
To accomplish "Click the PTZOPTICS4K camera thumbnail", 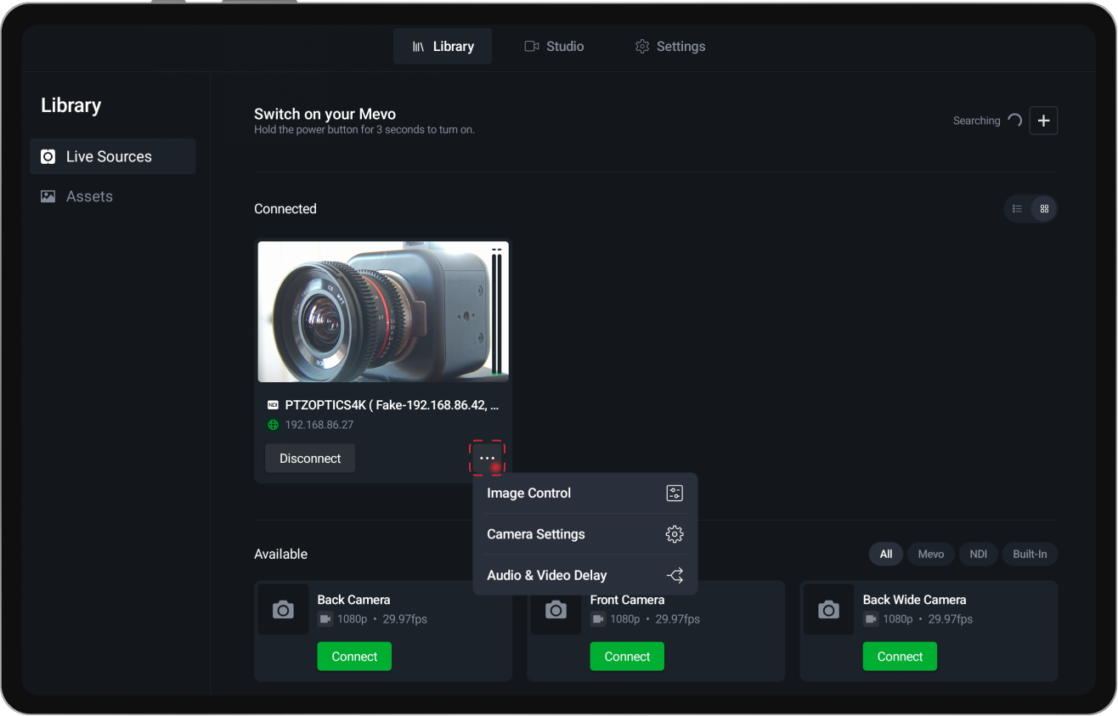I will [x=382, y=311].
